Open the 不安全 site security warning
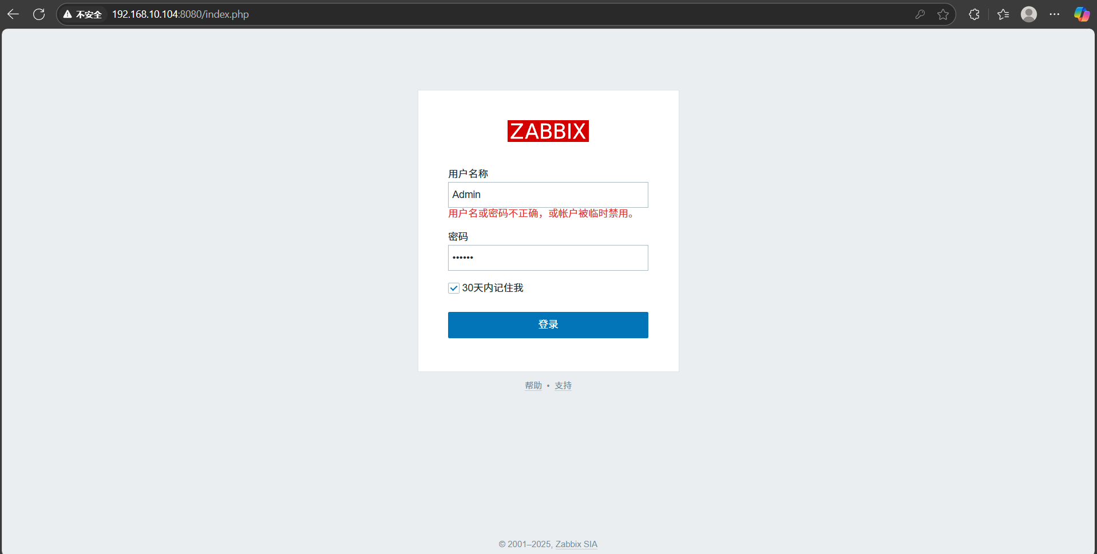 [83, 14]
